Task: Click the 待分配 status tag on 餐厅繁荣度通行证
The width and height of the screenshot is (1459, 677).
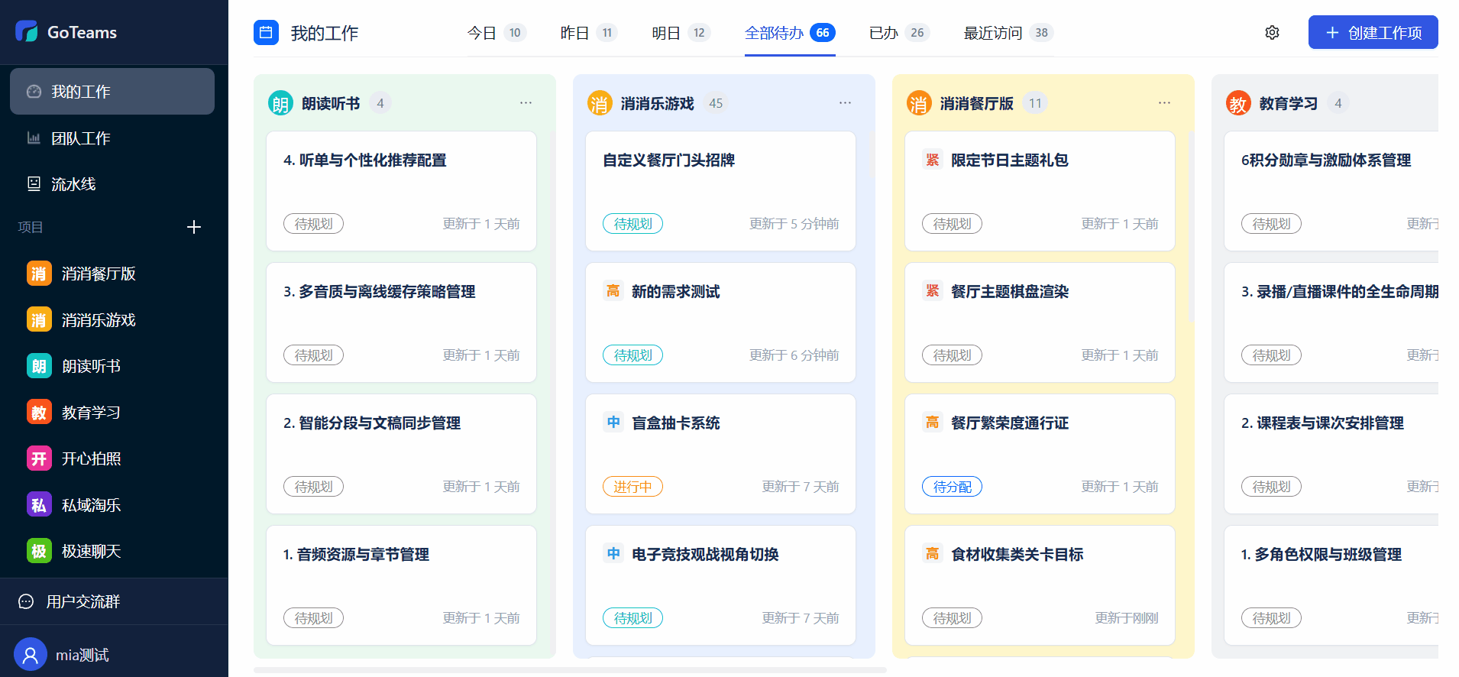Action: click(952, 487)
